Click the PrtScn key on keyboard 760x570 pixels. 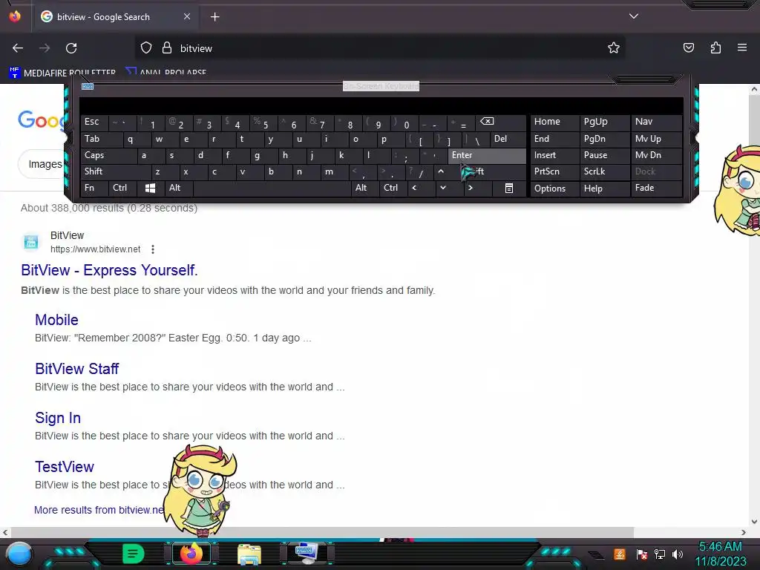click(x=554, y=171)
